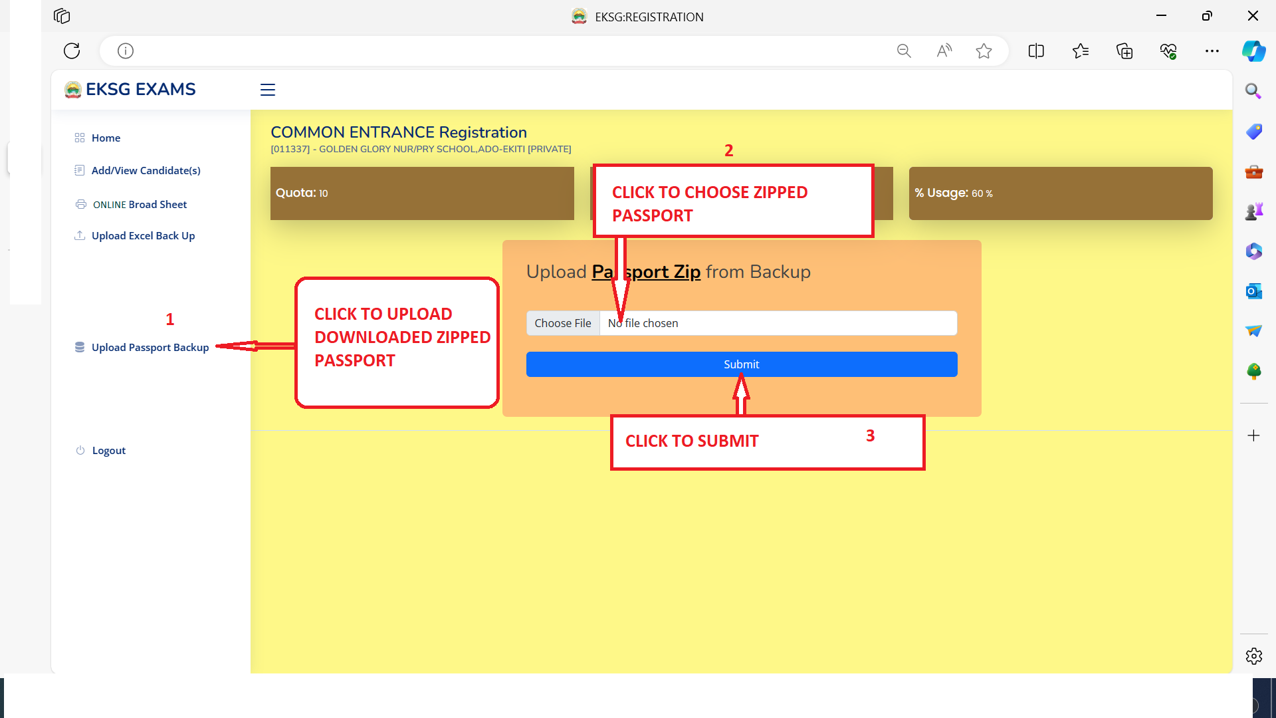The width and height of the screenshot is (1276, 718).
Task: Click the read aloud icon
Action: click(x=944, y=51)
